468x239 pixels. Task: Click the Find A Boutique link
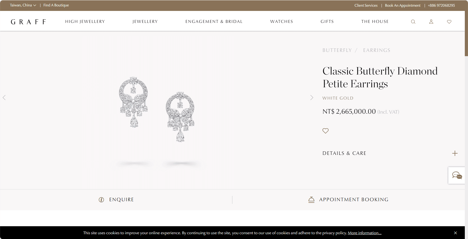56,5
